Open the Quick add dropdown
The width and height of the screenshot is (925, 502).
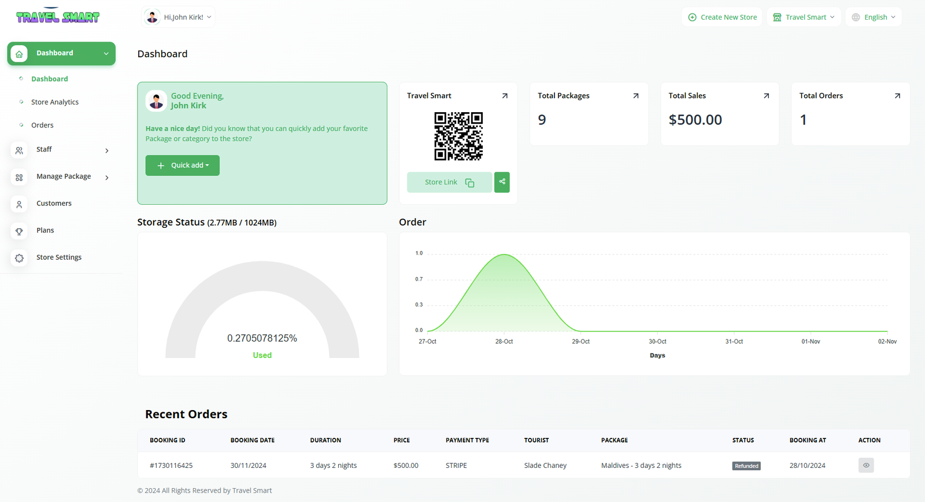182,165
